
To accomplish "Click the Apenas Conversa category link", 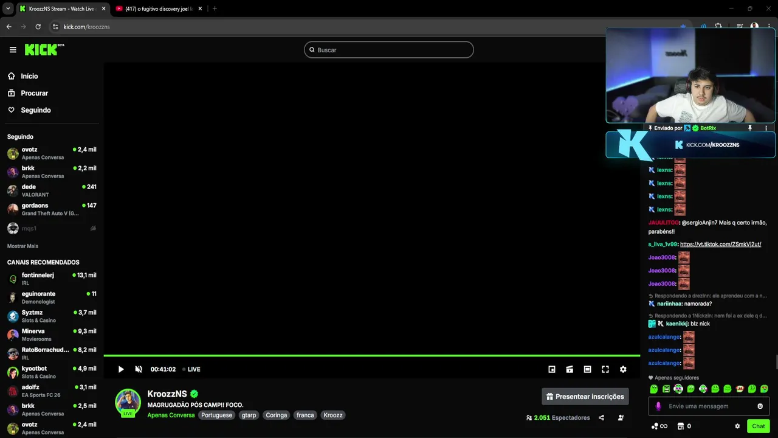I will click(x=171, y=415).
